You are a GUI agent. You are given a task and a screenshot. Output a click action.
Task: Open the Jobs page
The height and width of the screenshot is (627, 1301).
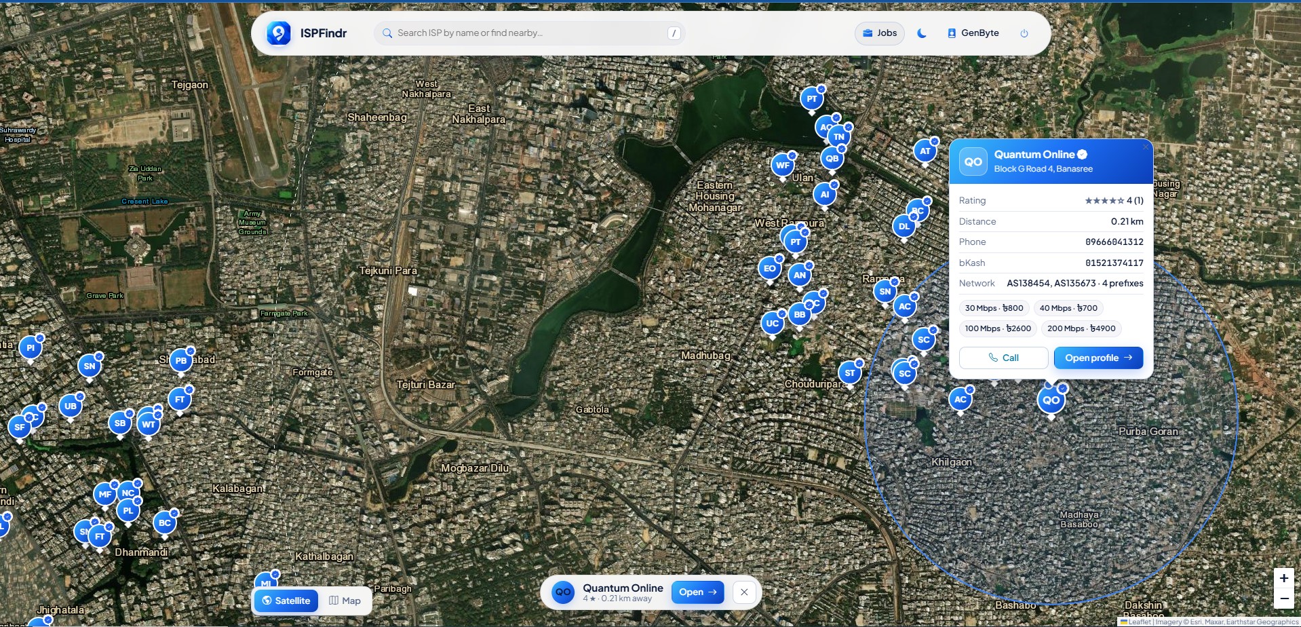tap(880, 33)
